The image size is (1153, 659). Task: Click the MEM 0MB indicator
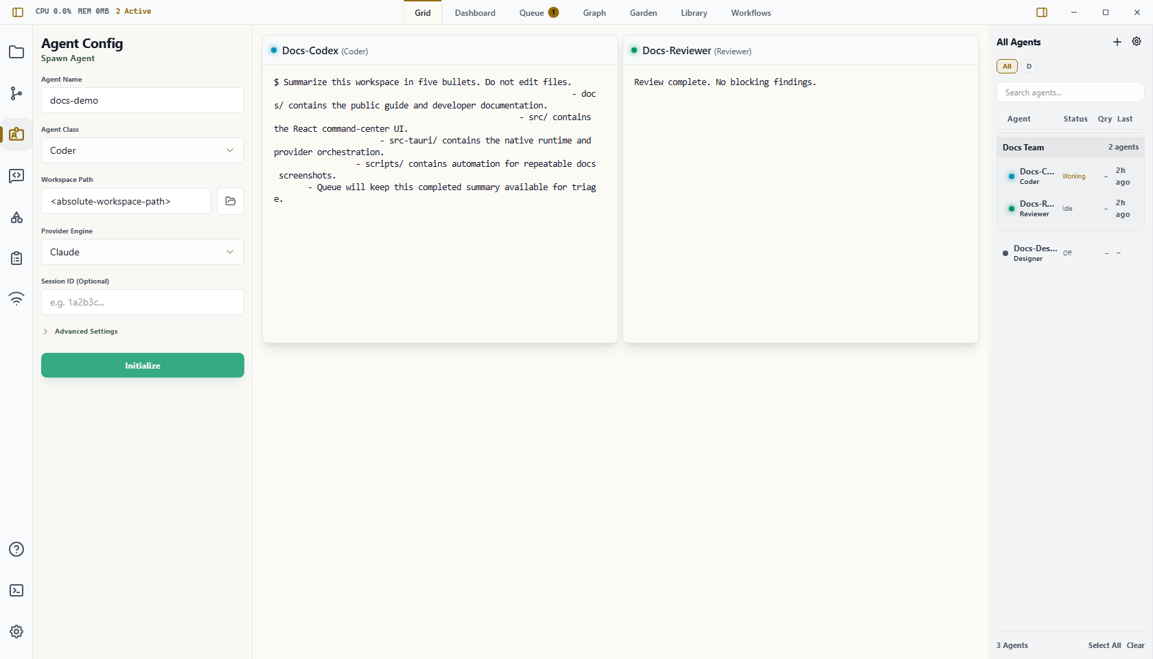[x=93, y=11]
